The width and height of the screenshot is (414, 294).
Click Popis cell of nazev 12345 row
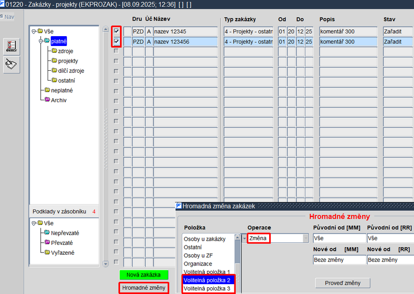coord(348,32)
